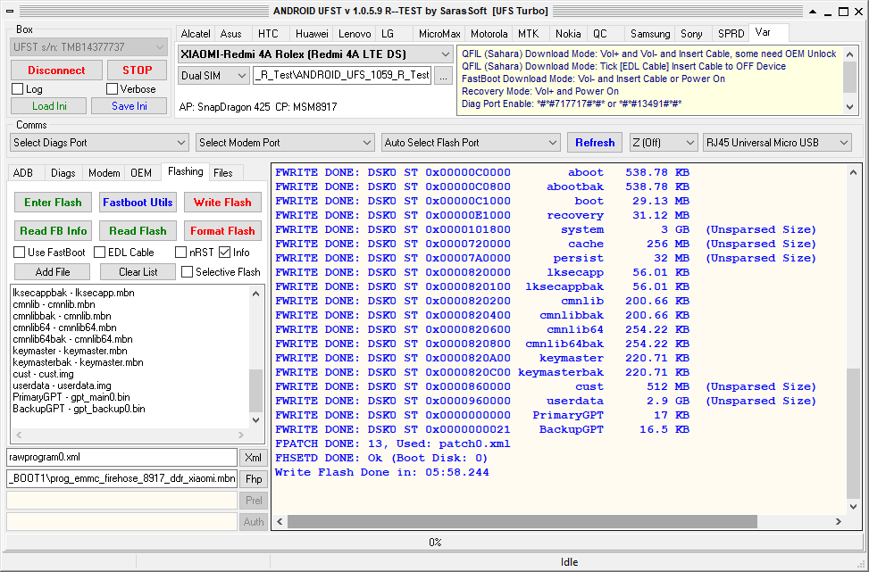
Task: Select the Motorola tab
Action: pyautogui.click(x=489, y=34)
